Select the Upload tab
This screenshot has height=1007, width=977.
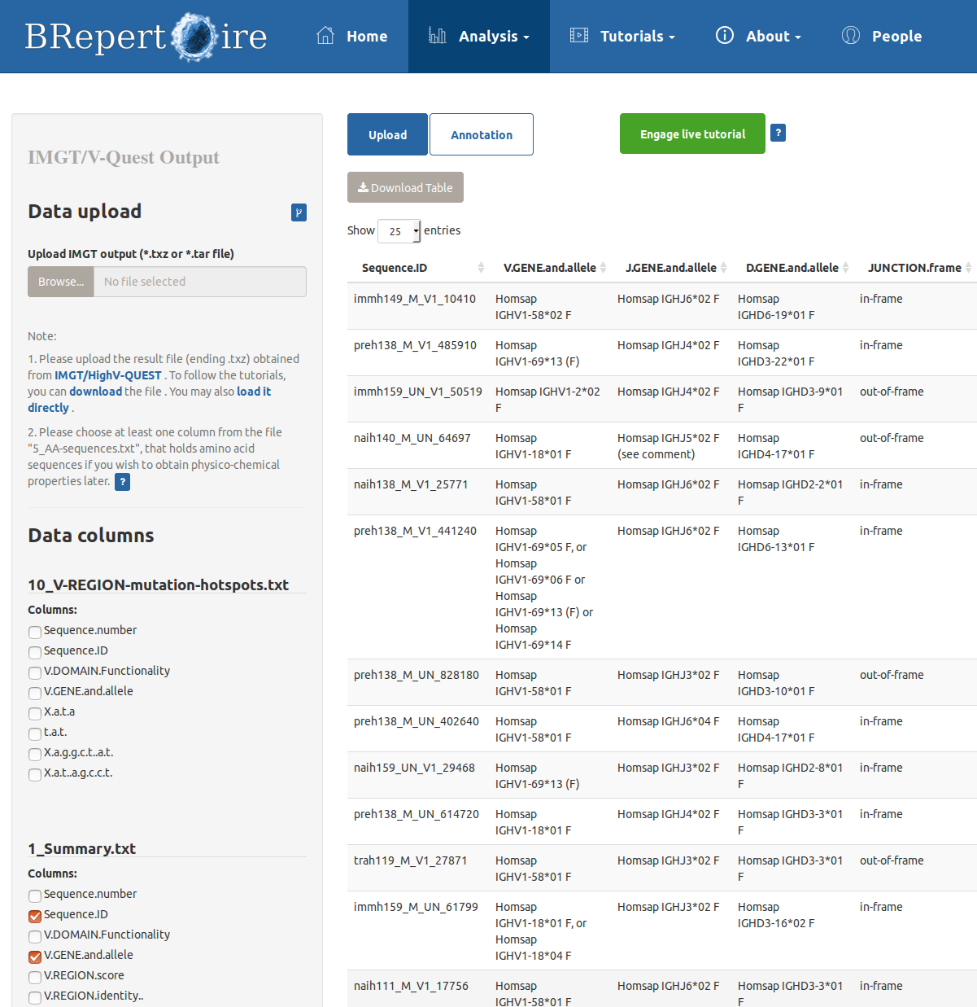pos(387,135)
